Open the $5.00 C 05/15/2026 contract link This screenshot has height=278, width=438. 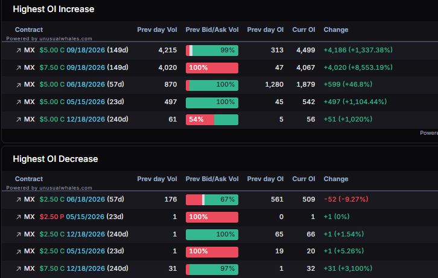[81, 102]
